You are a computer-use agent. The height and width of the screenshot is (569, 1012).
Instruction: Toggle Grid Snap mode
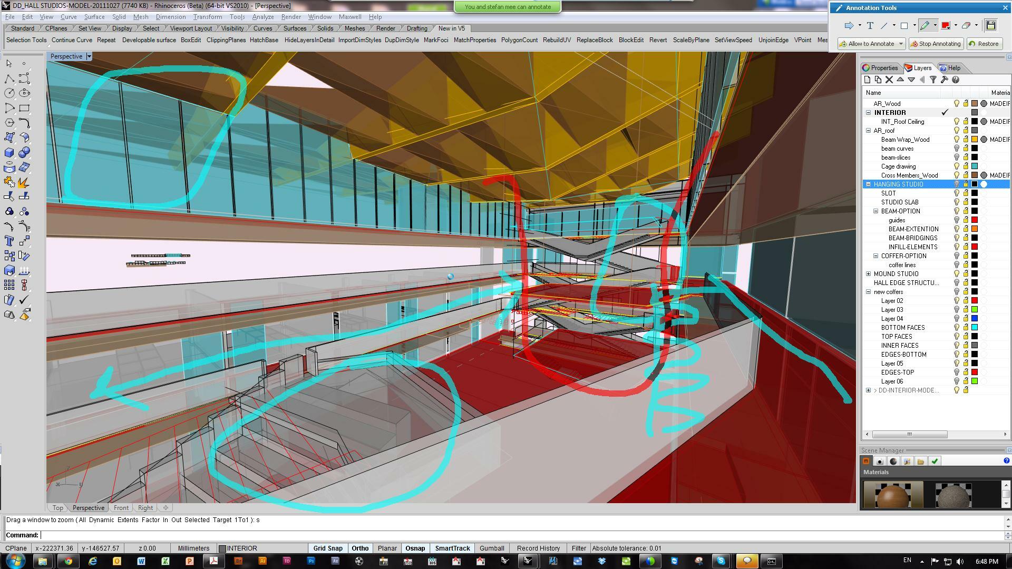tap(328, 548)
